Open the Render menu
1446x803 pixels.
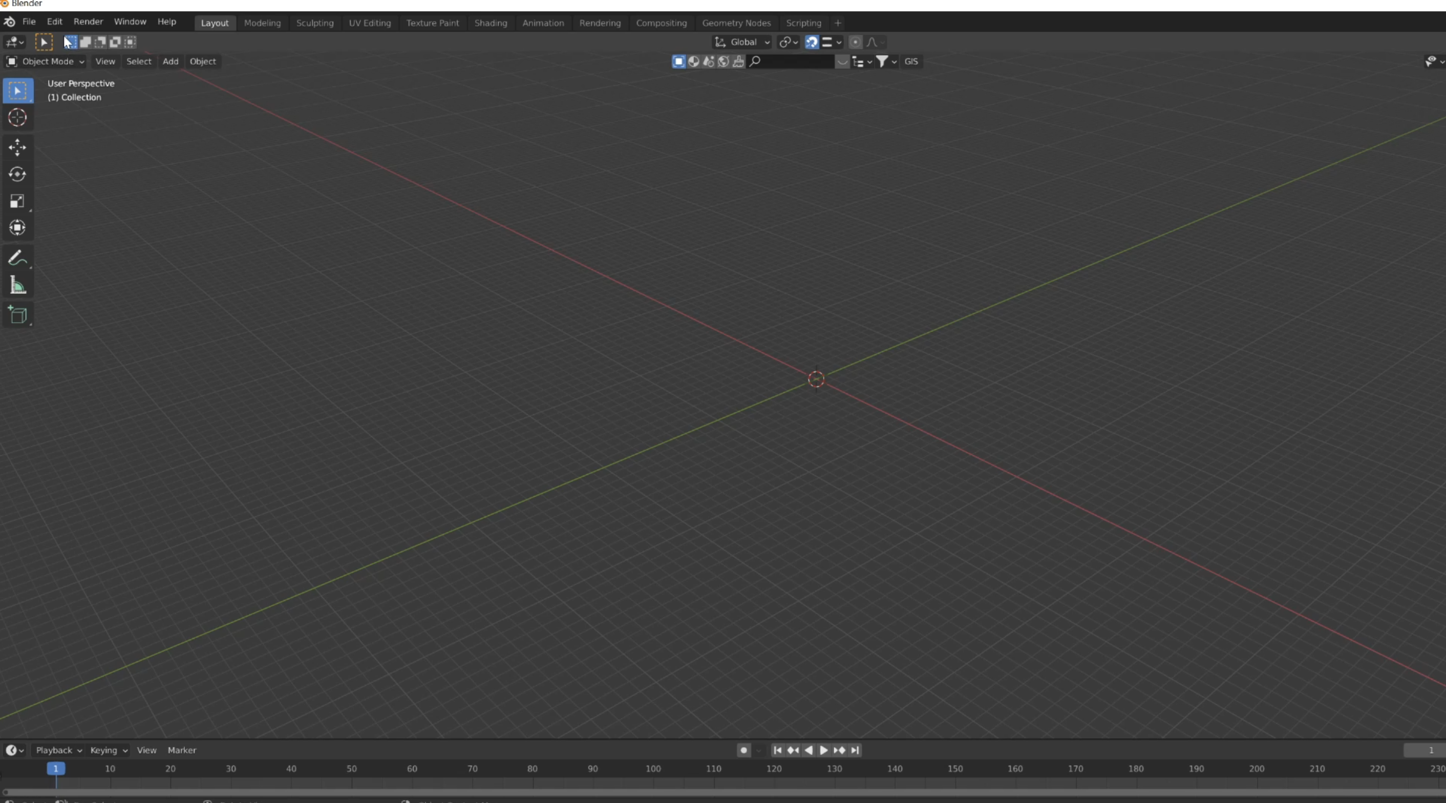88,22
